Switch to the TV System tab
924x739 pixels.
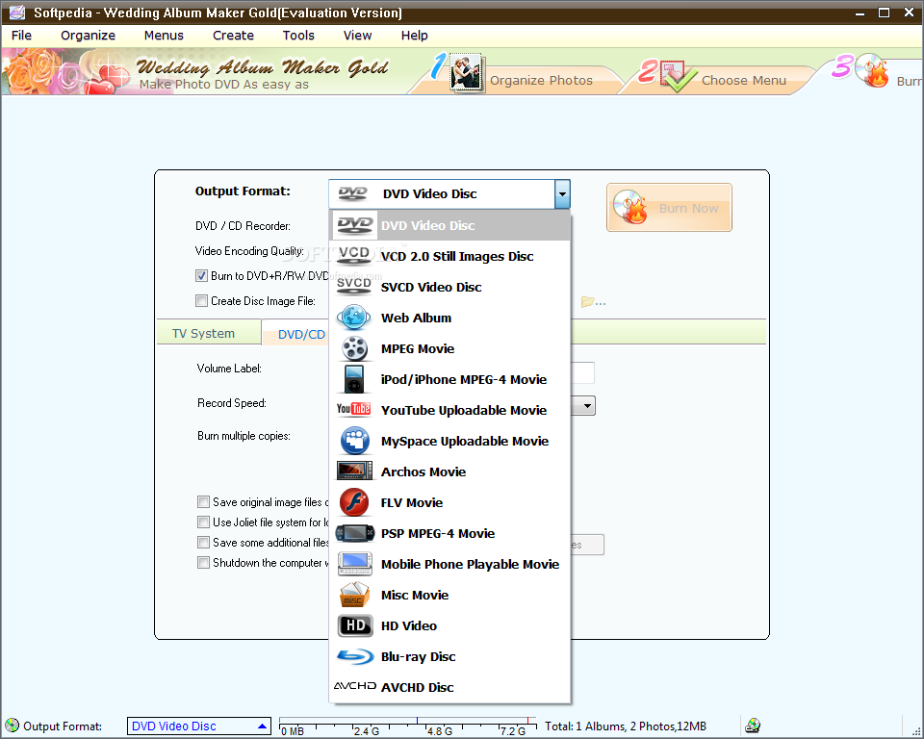click(203, 334)
